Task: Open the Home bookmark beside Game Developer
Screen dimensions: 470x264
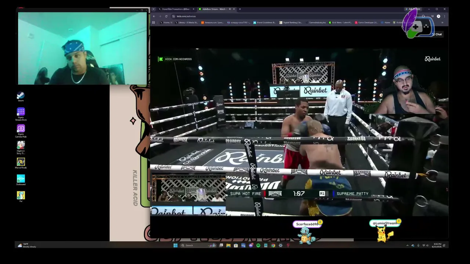Action: (x=385, y=23)
